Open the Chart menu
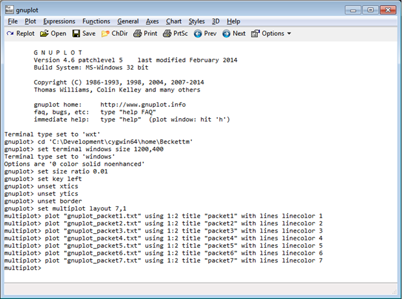Image resolution: width=402 pixels, height=299 pixels. tap(173, 21)
